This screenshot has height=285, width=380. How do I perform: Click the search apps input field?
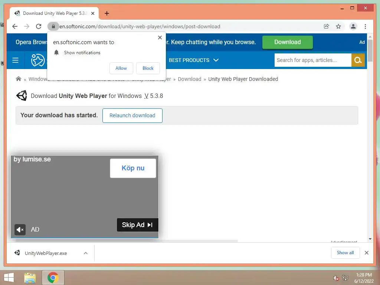pos(312,60)
